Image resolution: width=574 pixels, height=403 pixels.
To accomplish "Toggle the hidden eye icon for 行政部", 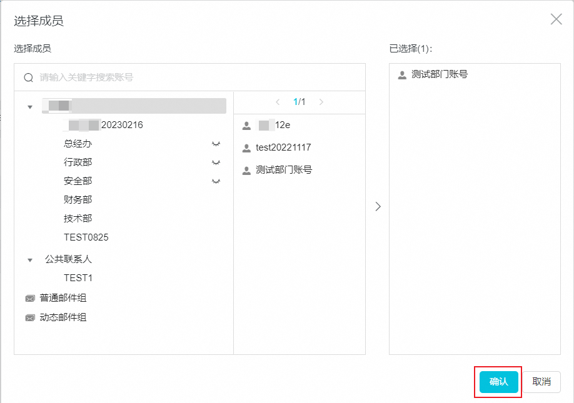I will pyautogui.click(x=216, y=162).
